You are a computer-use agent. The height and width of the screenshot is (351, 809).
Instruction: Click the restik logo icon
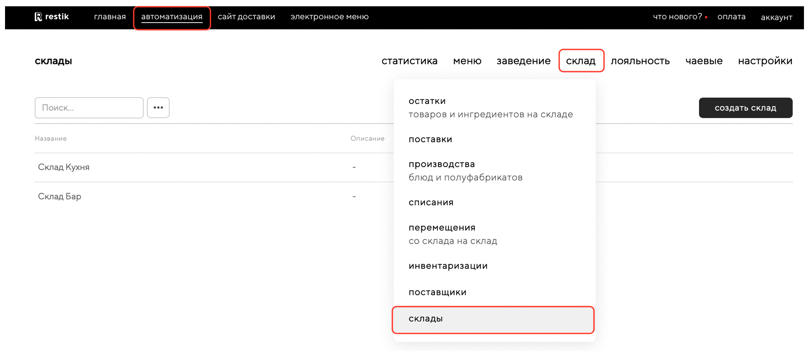pos(39,17)
